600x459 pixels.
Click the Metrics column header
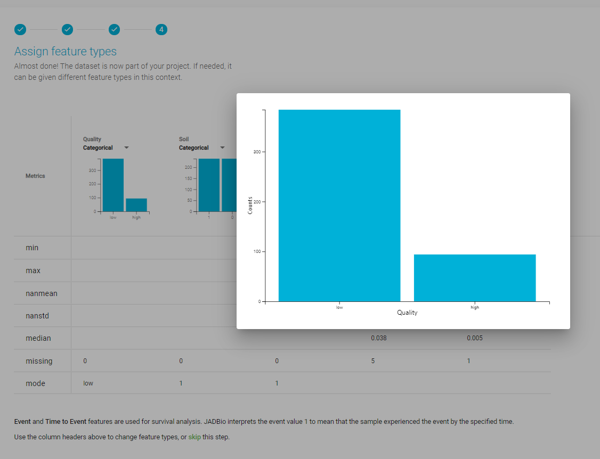[x=35, y=176]
